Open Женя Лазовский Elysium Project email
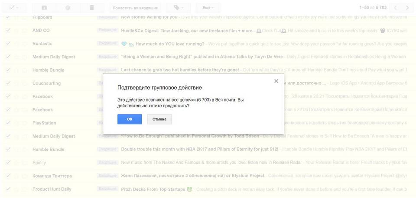The image size is (416, 198). click(x=192, y=176)
